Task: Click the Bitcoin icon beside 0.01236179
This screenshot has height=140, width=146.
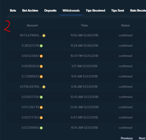Action: pos(41,107)
